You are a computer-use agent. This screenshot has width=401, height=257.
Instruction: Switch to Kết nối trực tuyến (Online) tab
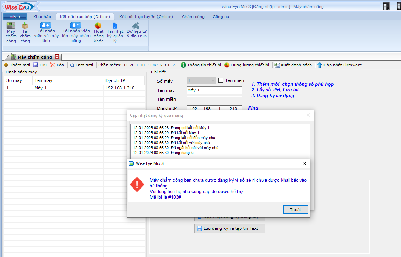[146, 17]
